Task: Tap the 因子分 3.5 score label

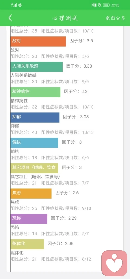Action: click(x=81, y=41)
